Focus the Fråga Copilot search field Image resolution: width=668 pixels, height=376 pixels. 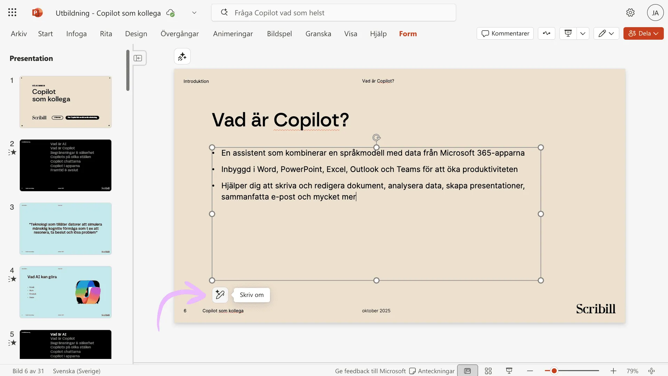333,13
